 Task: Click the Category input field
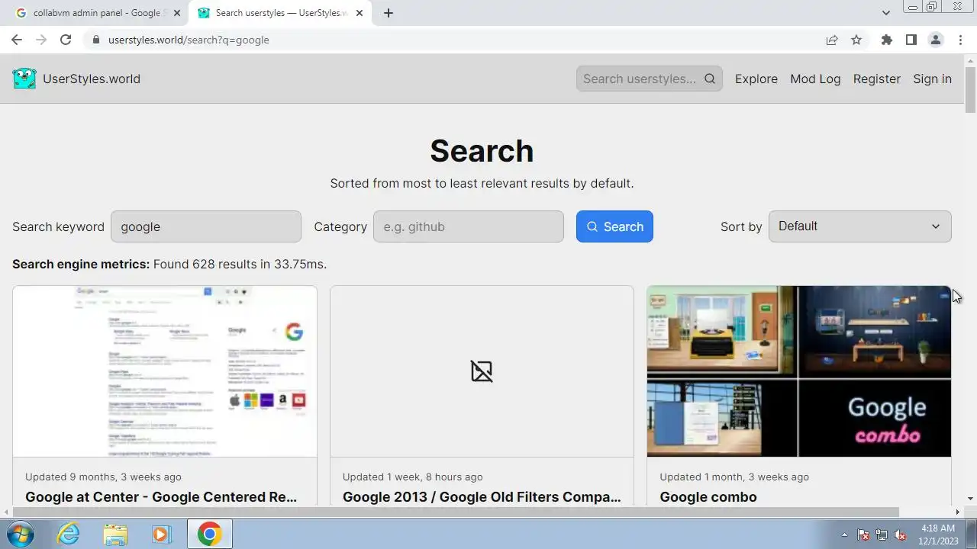coord(469,226)
